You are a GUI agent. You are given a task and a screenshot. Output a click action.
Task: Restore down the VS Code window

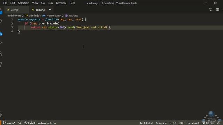coord(215,3)
